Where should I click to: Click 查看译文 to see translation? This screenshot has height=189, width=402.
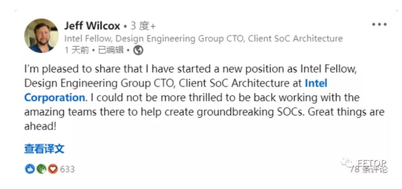click(44, 148)
